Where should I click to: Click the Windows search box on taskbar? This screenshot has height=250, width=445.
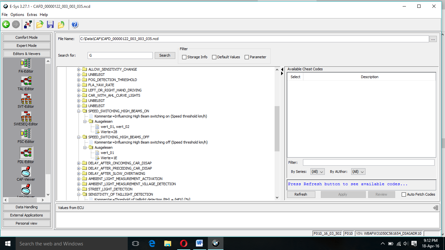(x=71, y=243)
